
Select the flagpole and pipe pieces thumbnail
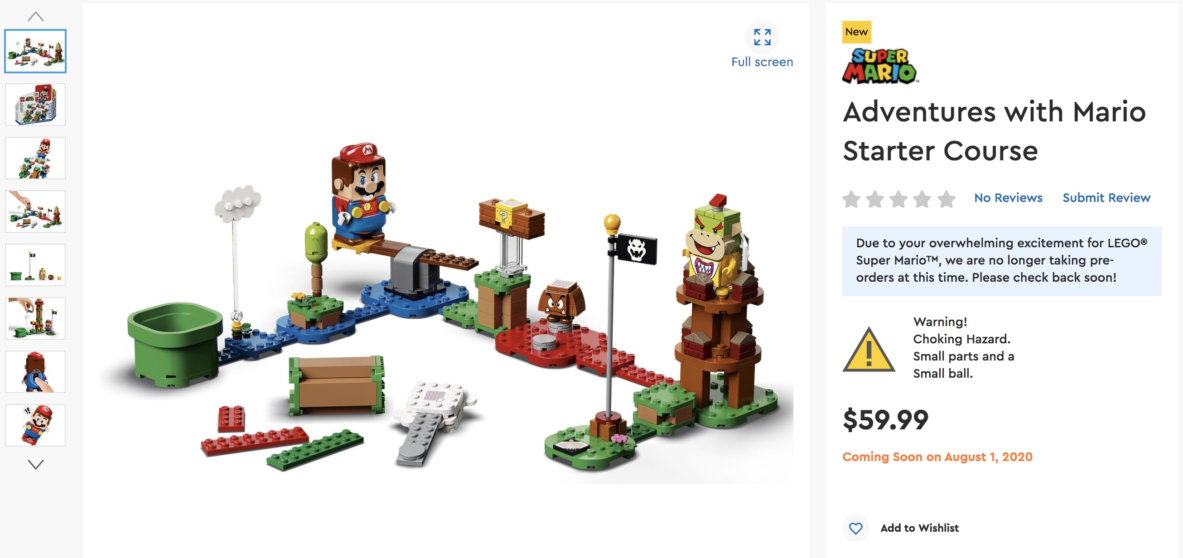(35, 265)
